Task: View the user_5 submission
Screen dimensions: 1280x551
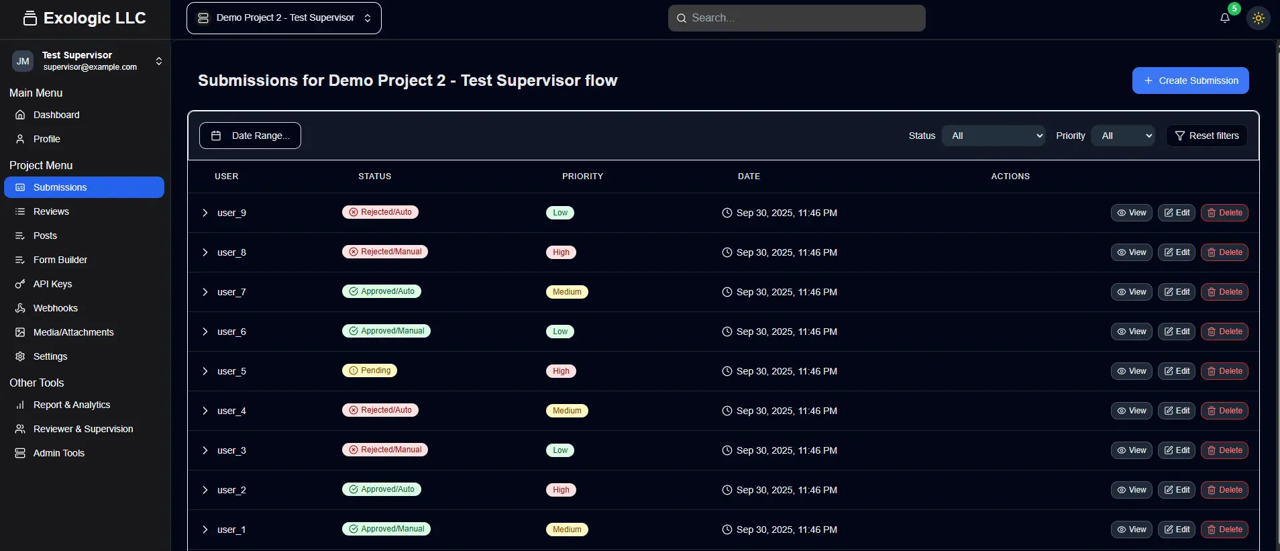Action: click(x=1131, y=371)
